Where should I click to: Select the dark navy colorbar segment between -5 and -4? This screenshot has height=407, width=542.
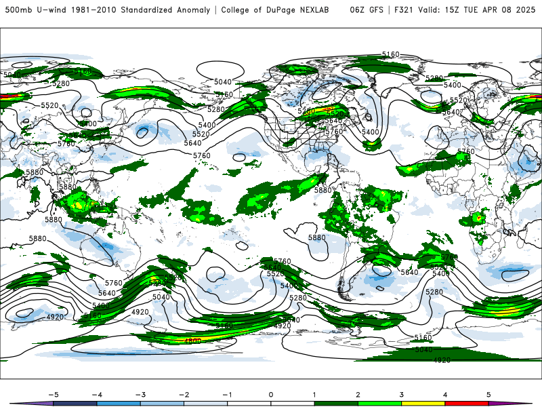[x=75, y=404]
